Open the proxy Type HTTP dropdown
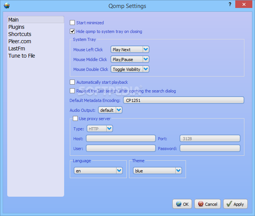This screenshot has width=255, height=216. click(x=100, y=128)
